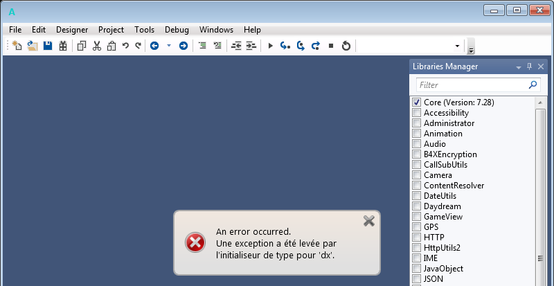Enable the B4XEncryption library checkbox
This screenshot has height=286, width=554.
[417, 154]
